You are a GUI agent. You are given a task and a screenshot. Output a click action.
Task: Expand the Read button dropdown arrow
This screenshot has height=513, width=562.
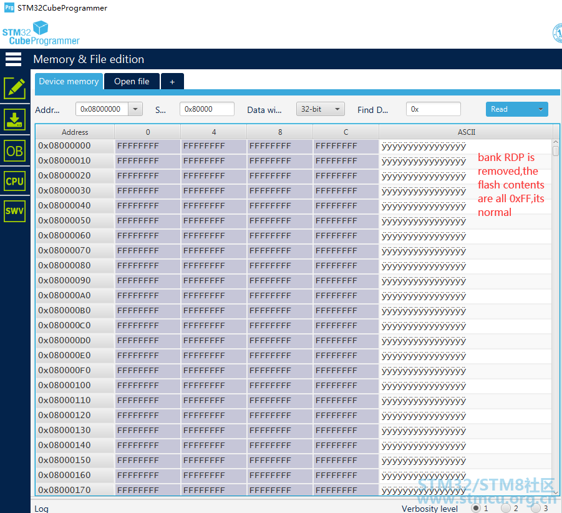[541, 109]
